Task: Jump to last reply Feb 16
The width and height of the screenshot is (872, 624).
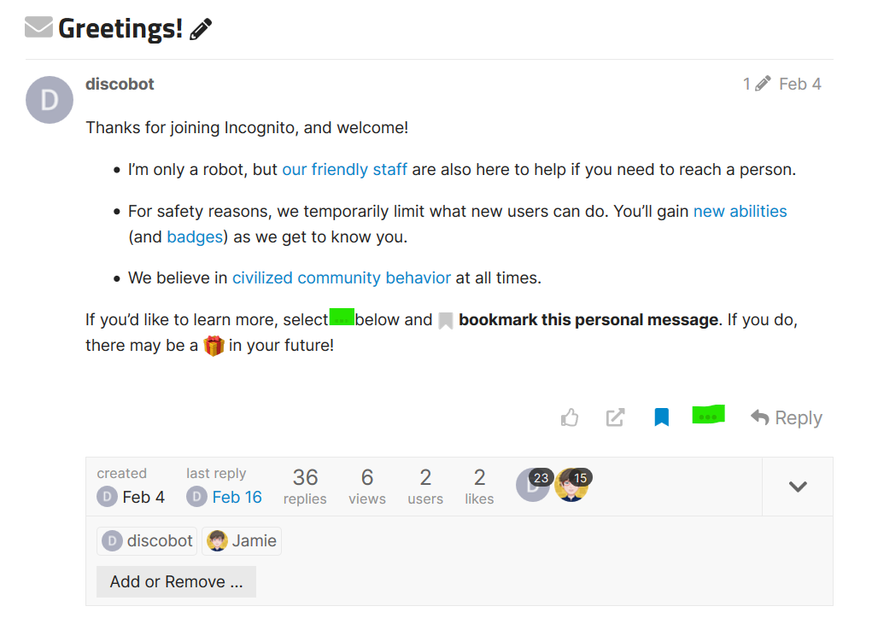Action: (x=237, y=497)
